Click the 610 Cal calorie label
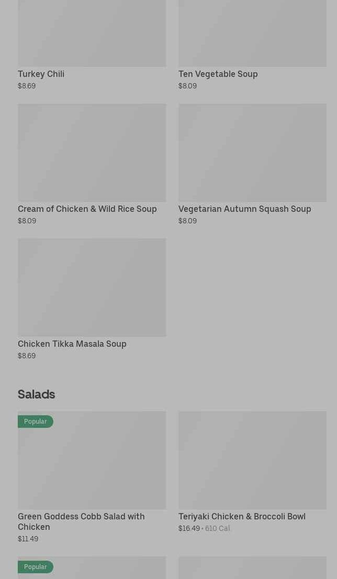This screenshot has height=579, width=337. click(x=217, y=528)
